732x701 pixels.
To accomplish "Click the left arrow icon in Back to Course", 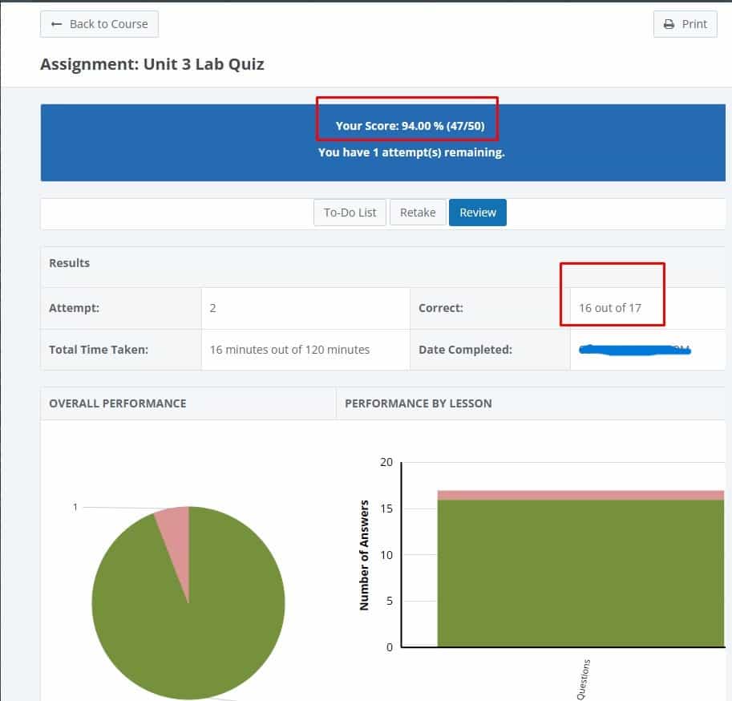I will (56, 24).
